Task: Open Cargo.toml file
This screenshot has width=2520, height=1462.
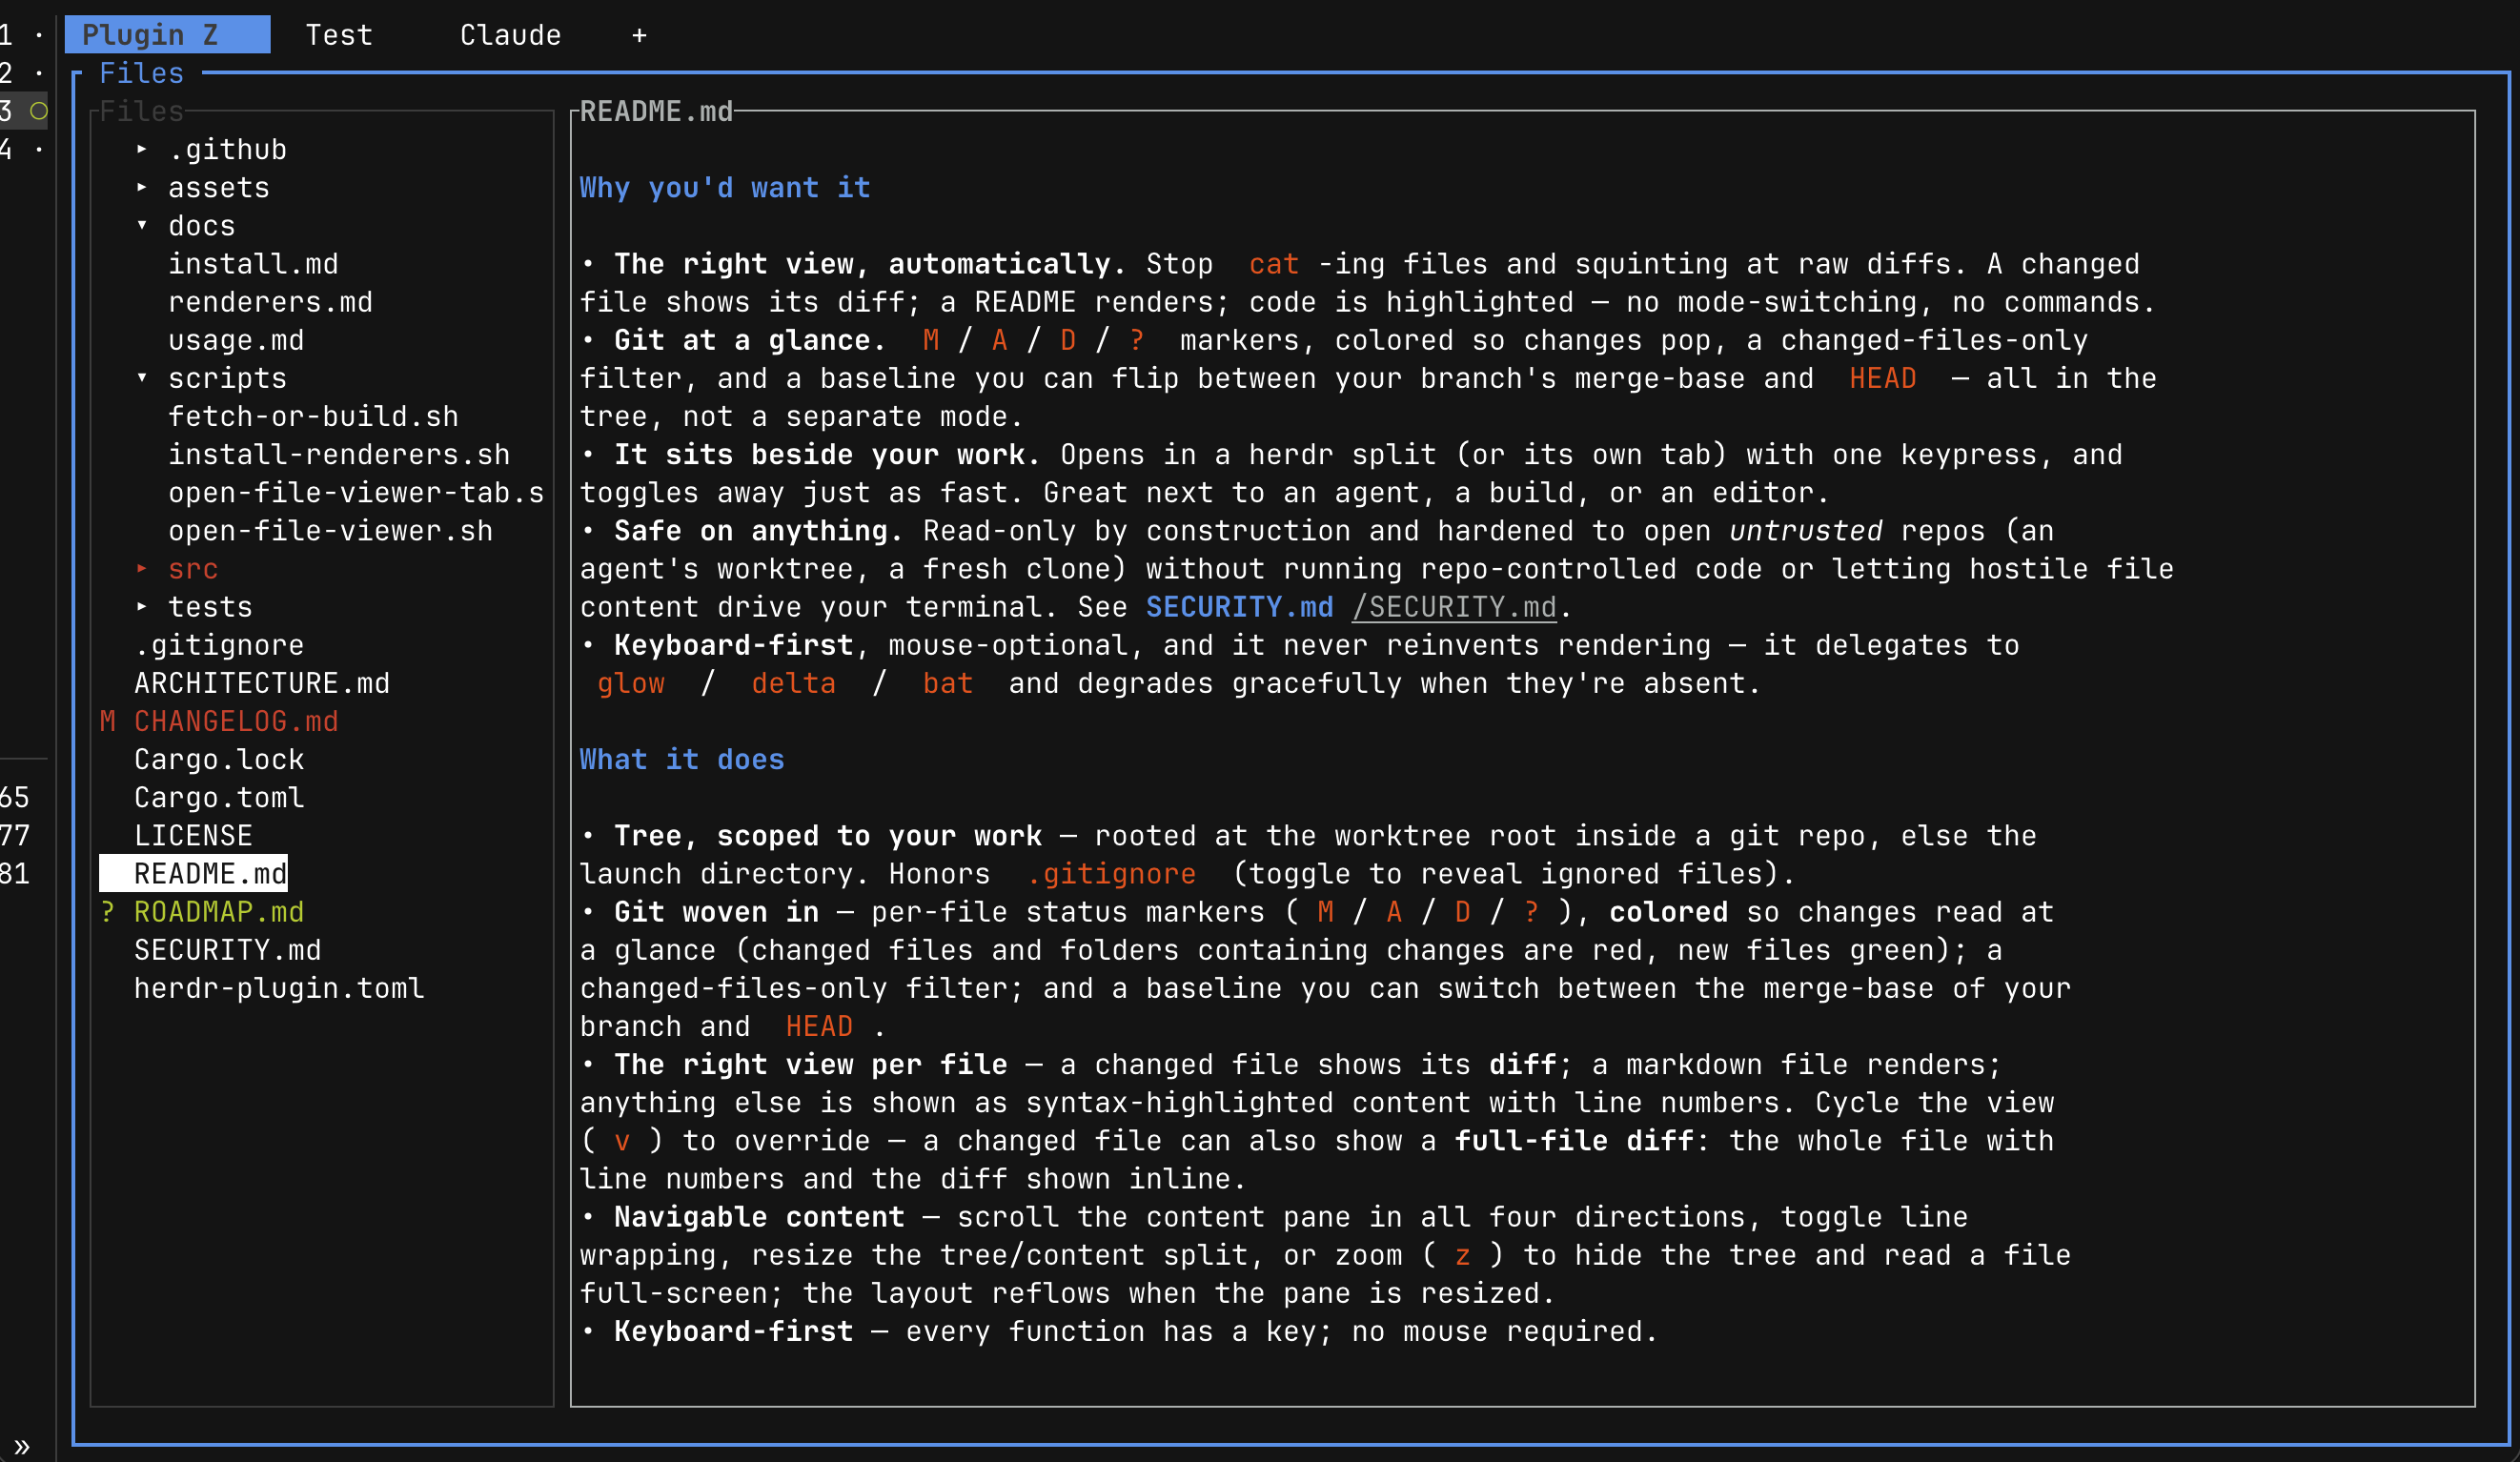Action: [x=219, y=797]
